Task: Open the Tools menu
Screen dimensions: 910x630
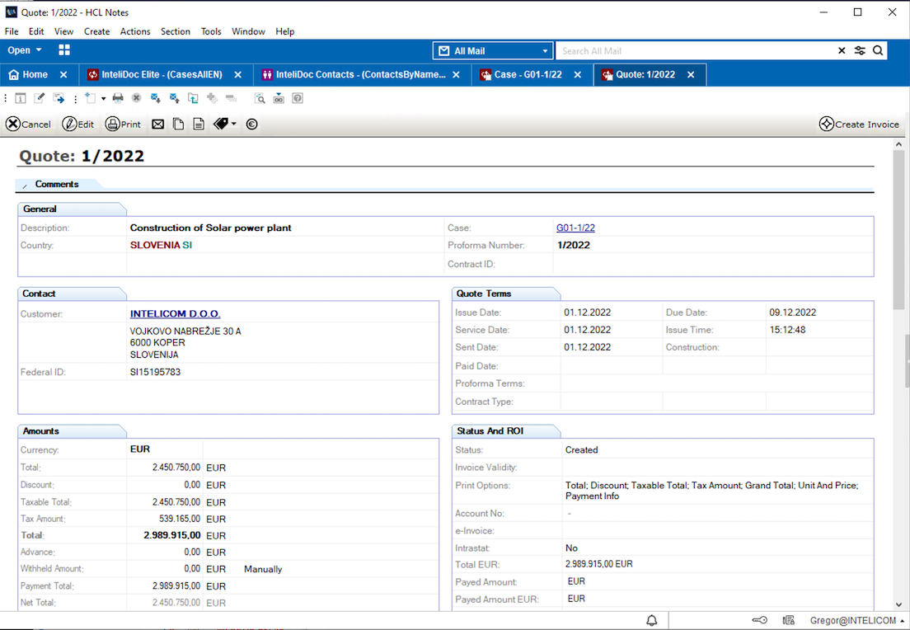Action: [211, 31]
